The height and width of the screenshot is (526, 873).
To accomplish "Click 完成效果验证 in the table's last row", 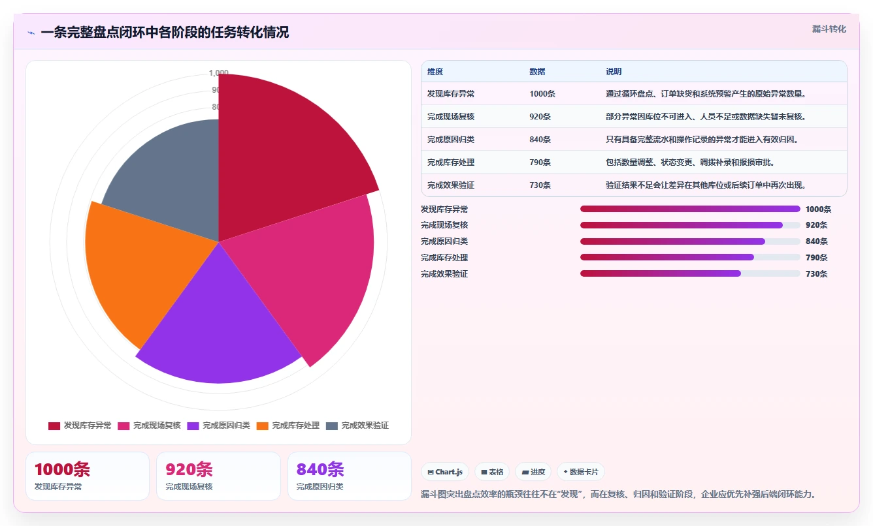I will coord(451,185).
